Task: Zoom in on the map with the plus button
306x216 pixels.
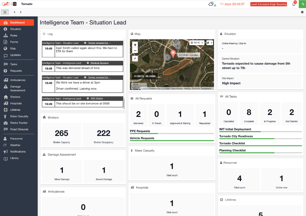Action: coord(135,45)
